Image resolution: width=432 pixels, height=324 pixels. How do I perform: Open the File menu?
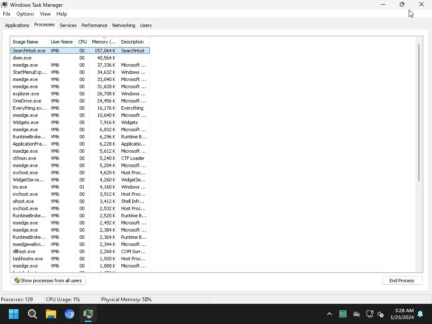click(x=7, y=14)
